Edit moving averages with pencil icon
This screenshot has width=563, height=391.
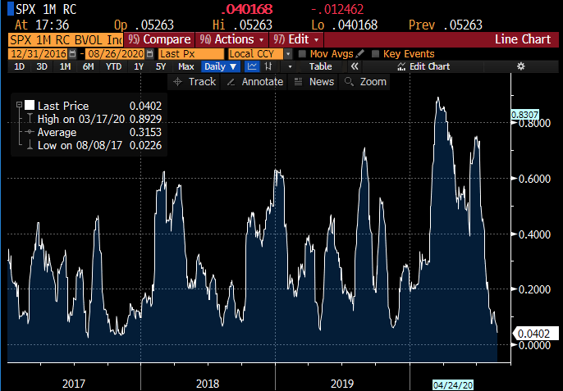click(x=359, y=54)
